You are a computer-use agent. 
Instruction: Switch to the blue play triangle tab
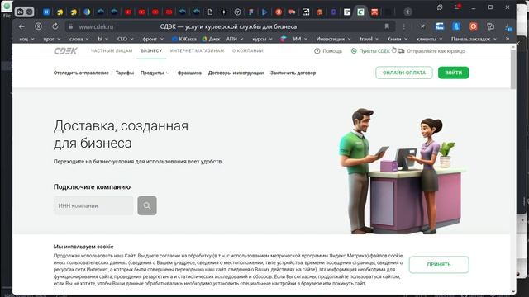coord(264,12)
